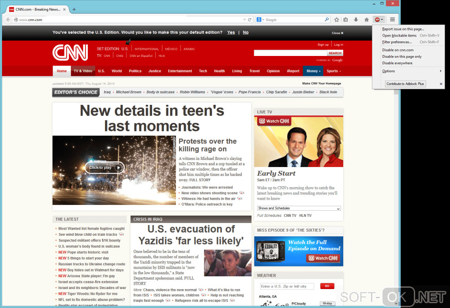Click Make CNN Your Homepage

(322, 83)
